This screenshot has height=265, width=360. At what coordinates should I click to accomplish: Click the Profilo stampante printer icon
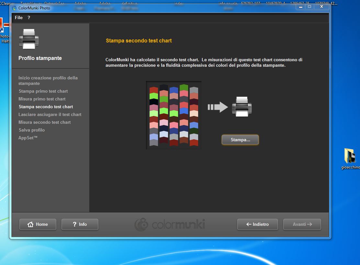click(x=29, y=39)
